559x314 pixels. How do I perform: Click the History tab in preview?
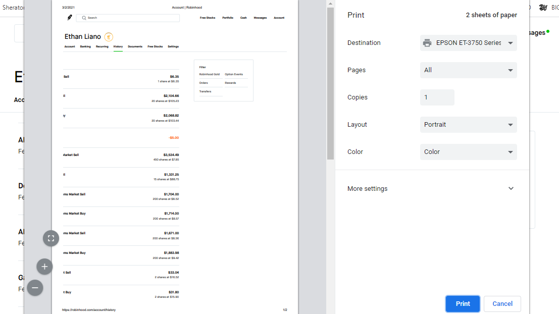[118, 46]
